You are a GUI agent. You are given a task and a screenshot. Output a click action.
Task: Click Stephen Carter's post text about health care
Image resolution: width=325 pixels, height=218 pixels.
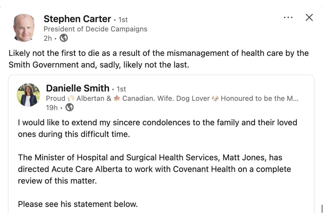click(158, 59)
